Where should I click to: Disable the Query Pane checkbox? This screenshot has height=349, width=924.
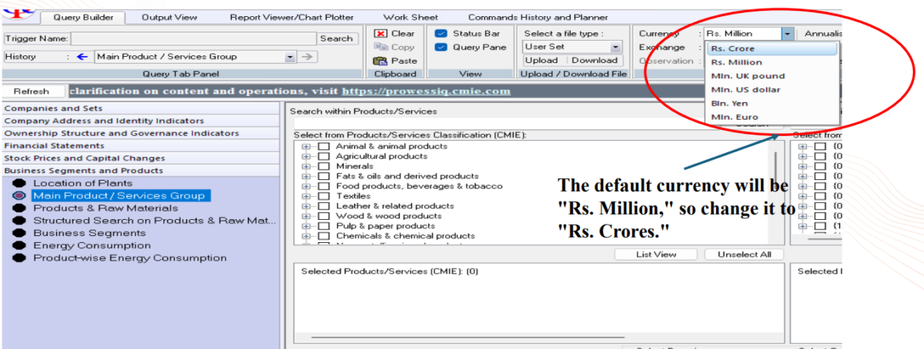click(x=441, y=48)
